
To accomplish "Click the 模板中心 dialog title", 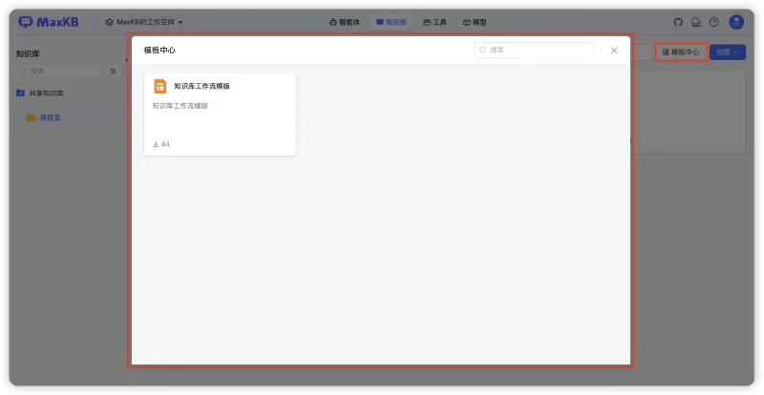I will click(159, 51).
